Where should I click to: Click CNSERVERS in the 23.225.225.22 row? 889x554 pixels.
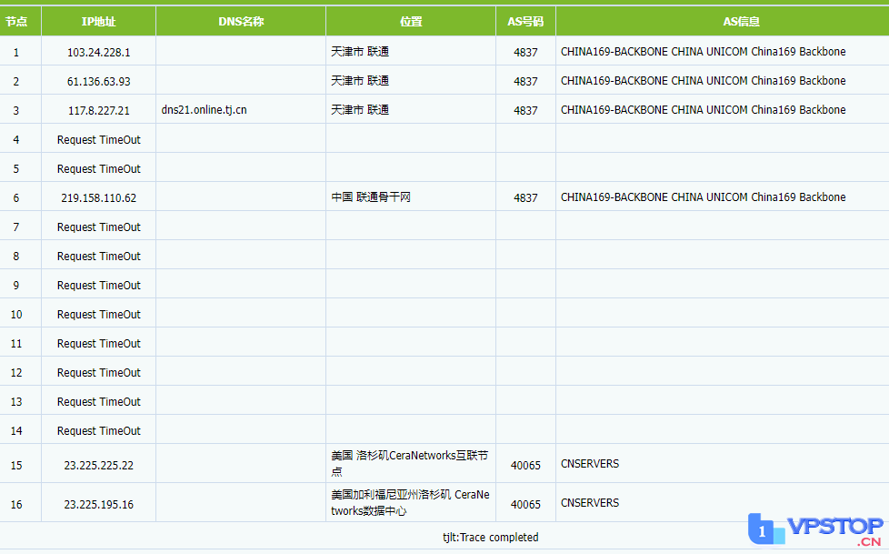point(590,464)
